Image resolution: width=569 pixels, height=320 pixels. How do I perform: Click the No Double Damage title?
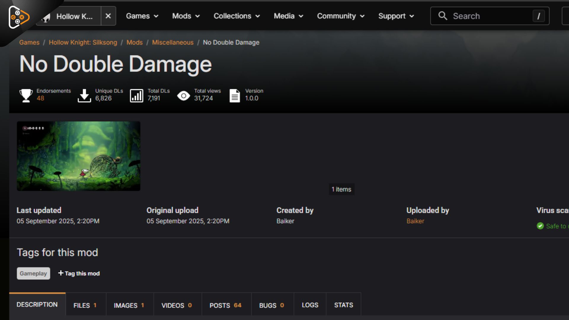(x=116, y=64)
